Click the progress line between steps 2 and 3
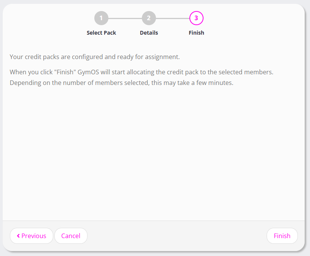Viewport: 310px width, 256px height. (x=172, y=18)
